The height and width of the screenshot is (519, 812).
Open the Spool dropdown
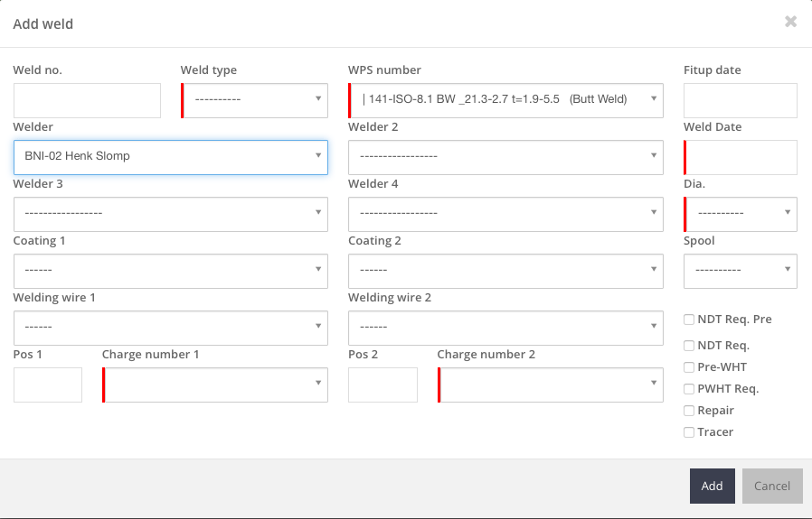(741, 271)
